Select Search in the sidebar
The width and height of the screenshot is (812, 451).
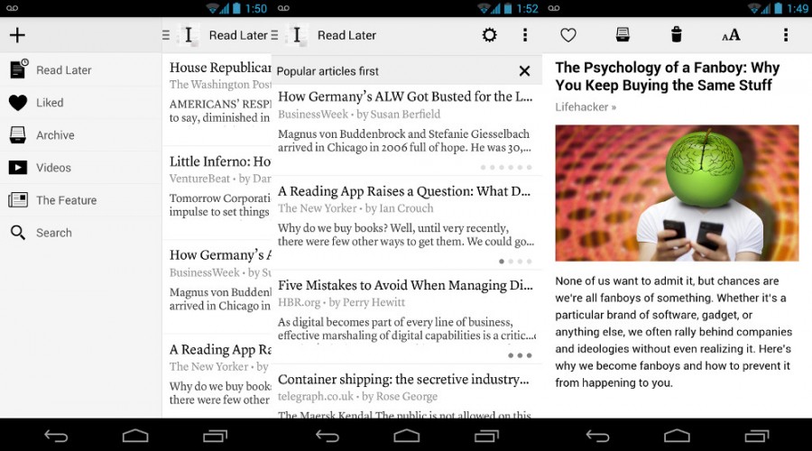(x=53, y=233)
